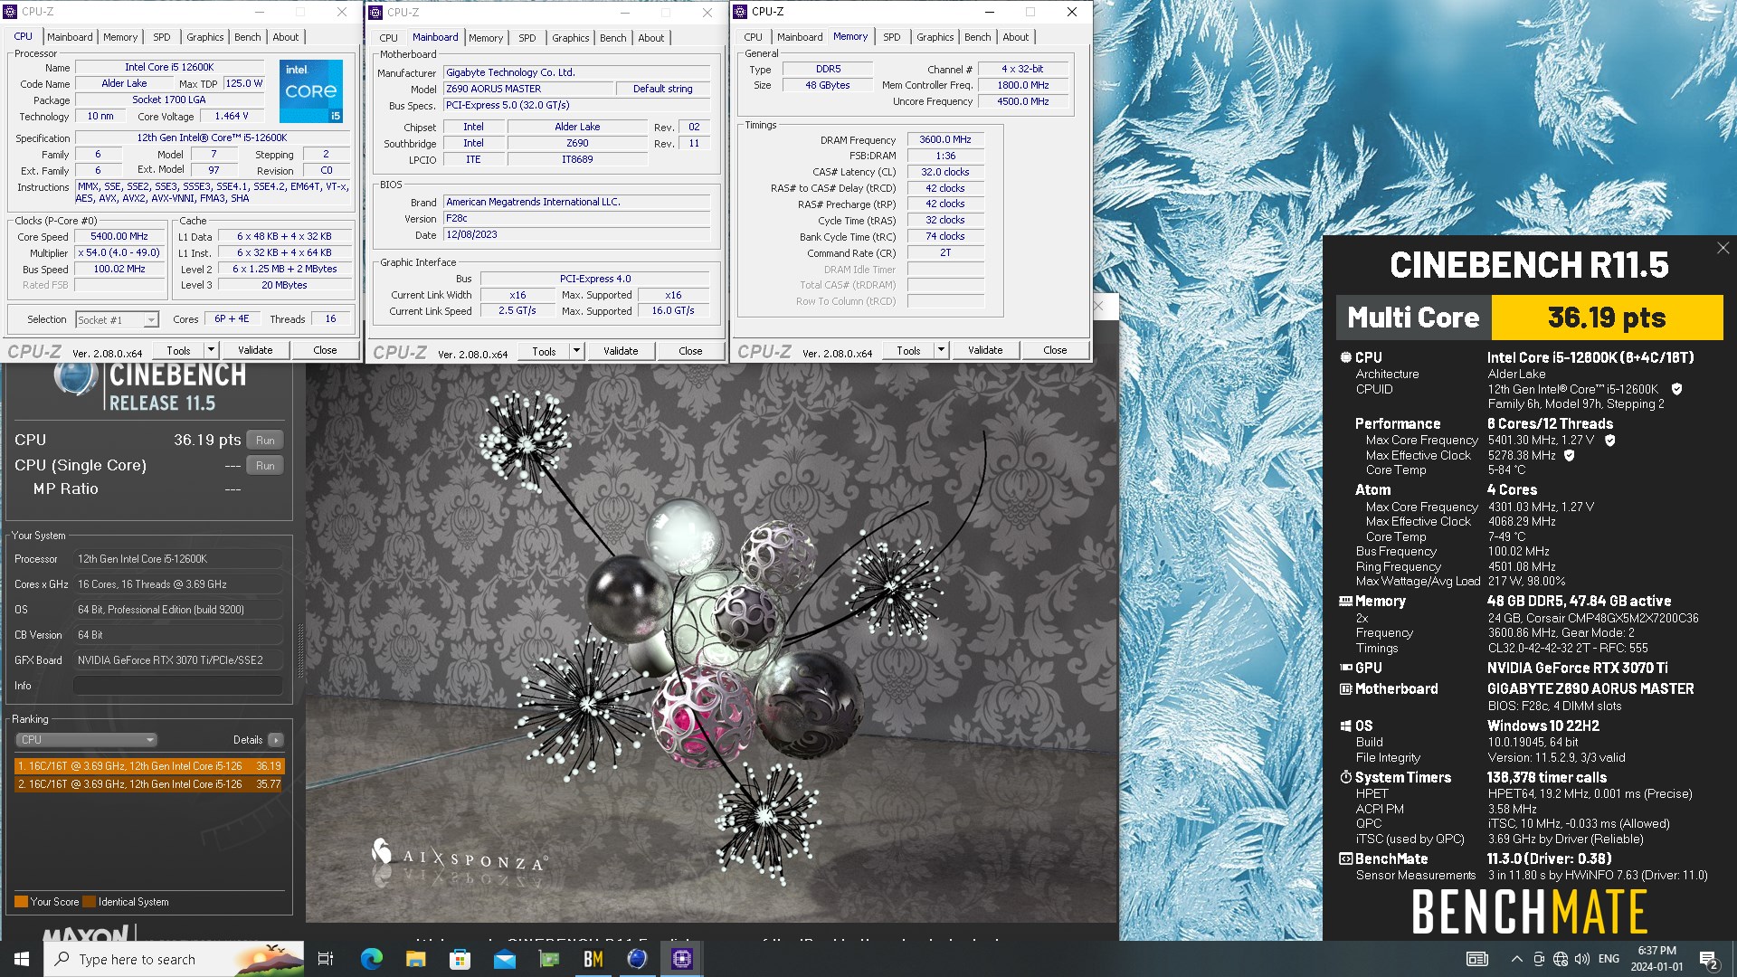This screenshot has height=977, width=1737.
Task: Run the Cinebench CPU multi-core test
Action: click(265, 441)
